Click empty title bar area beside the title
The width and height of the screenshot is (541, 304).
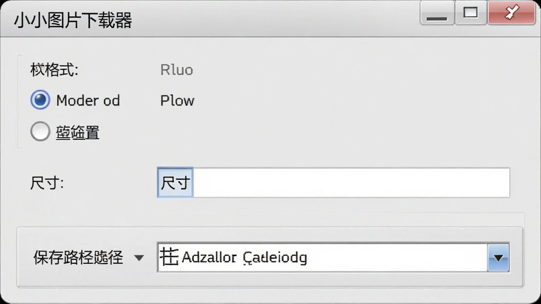tap(276, 19)
